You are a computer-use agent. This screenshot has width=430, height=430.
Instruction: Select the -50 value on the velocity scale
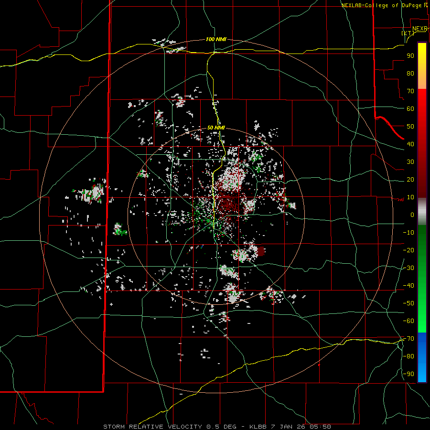pyautogui.click(x=408, y=303)
